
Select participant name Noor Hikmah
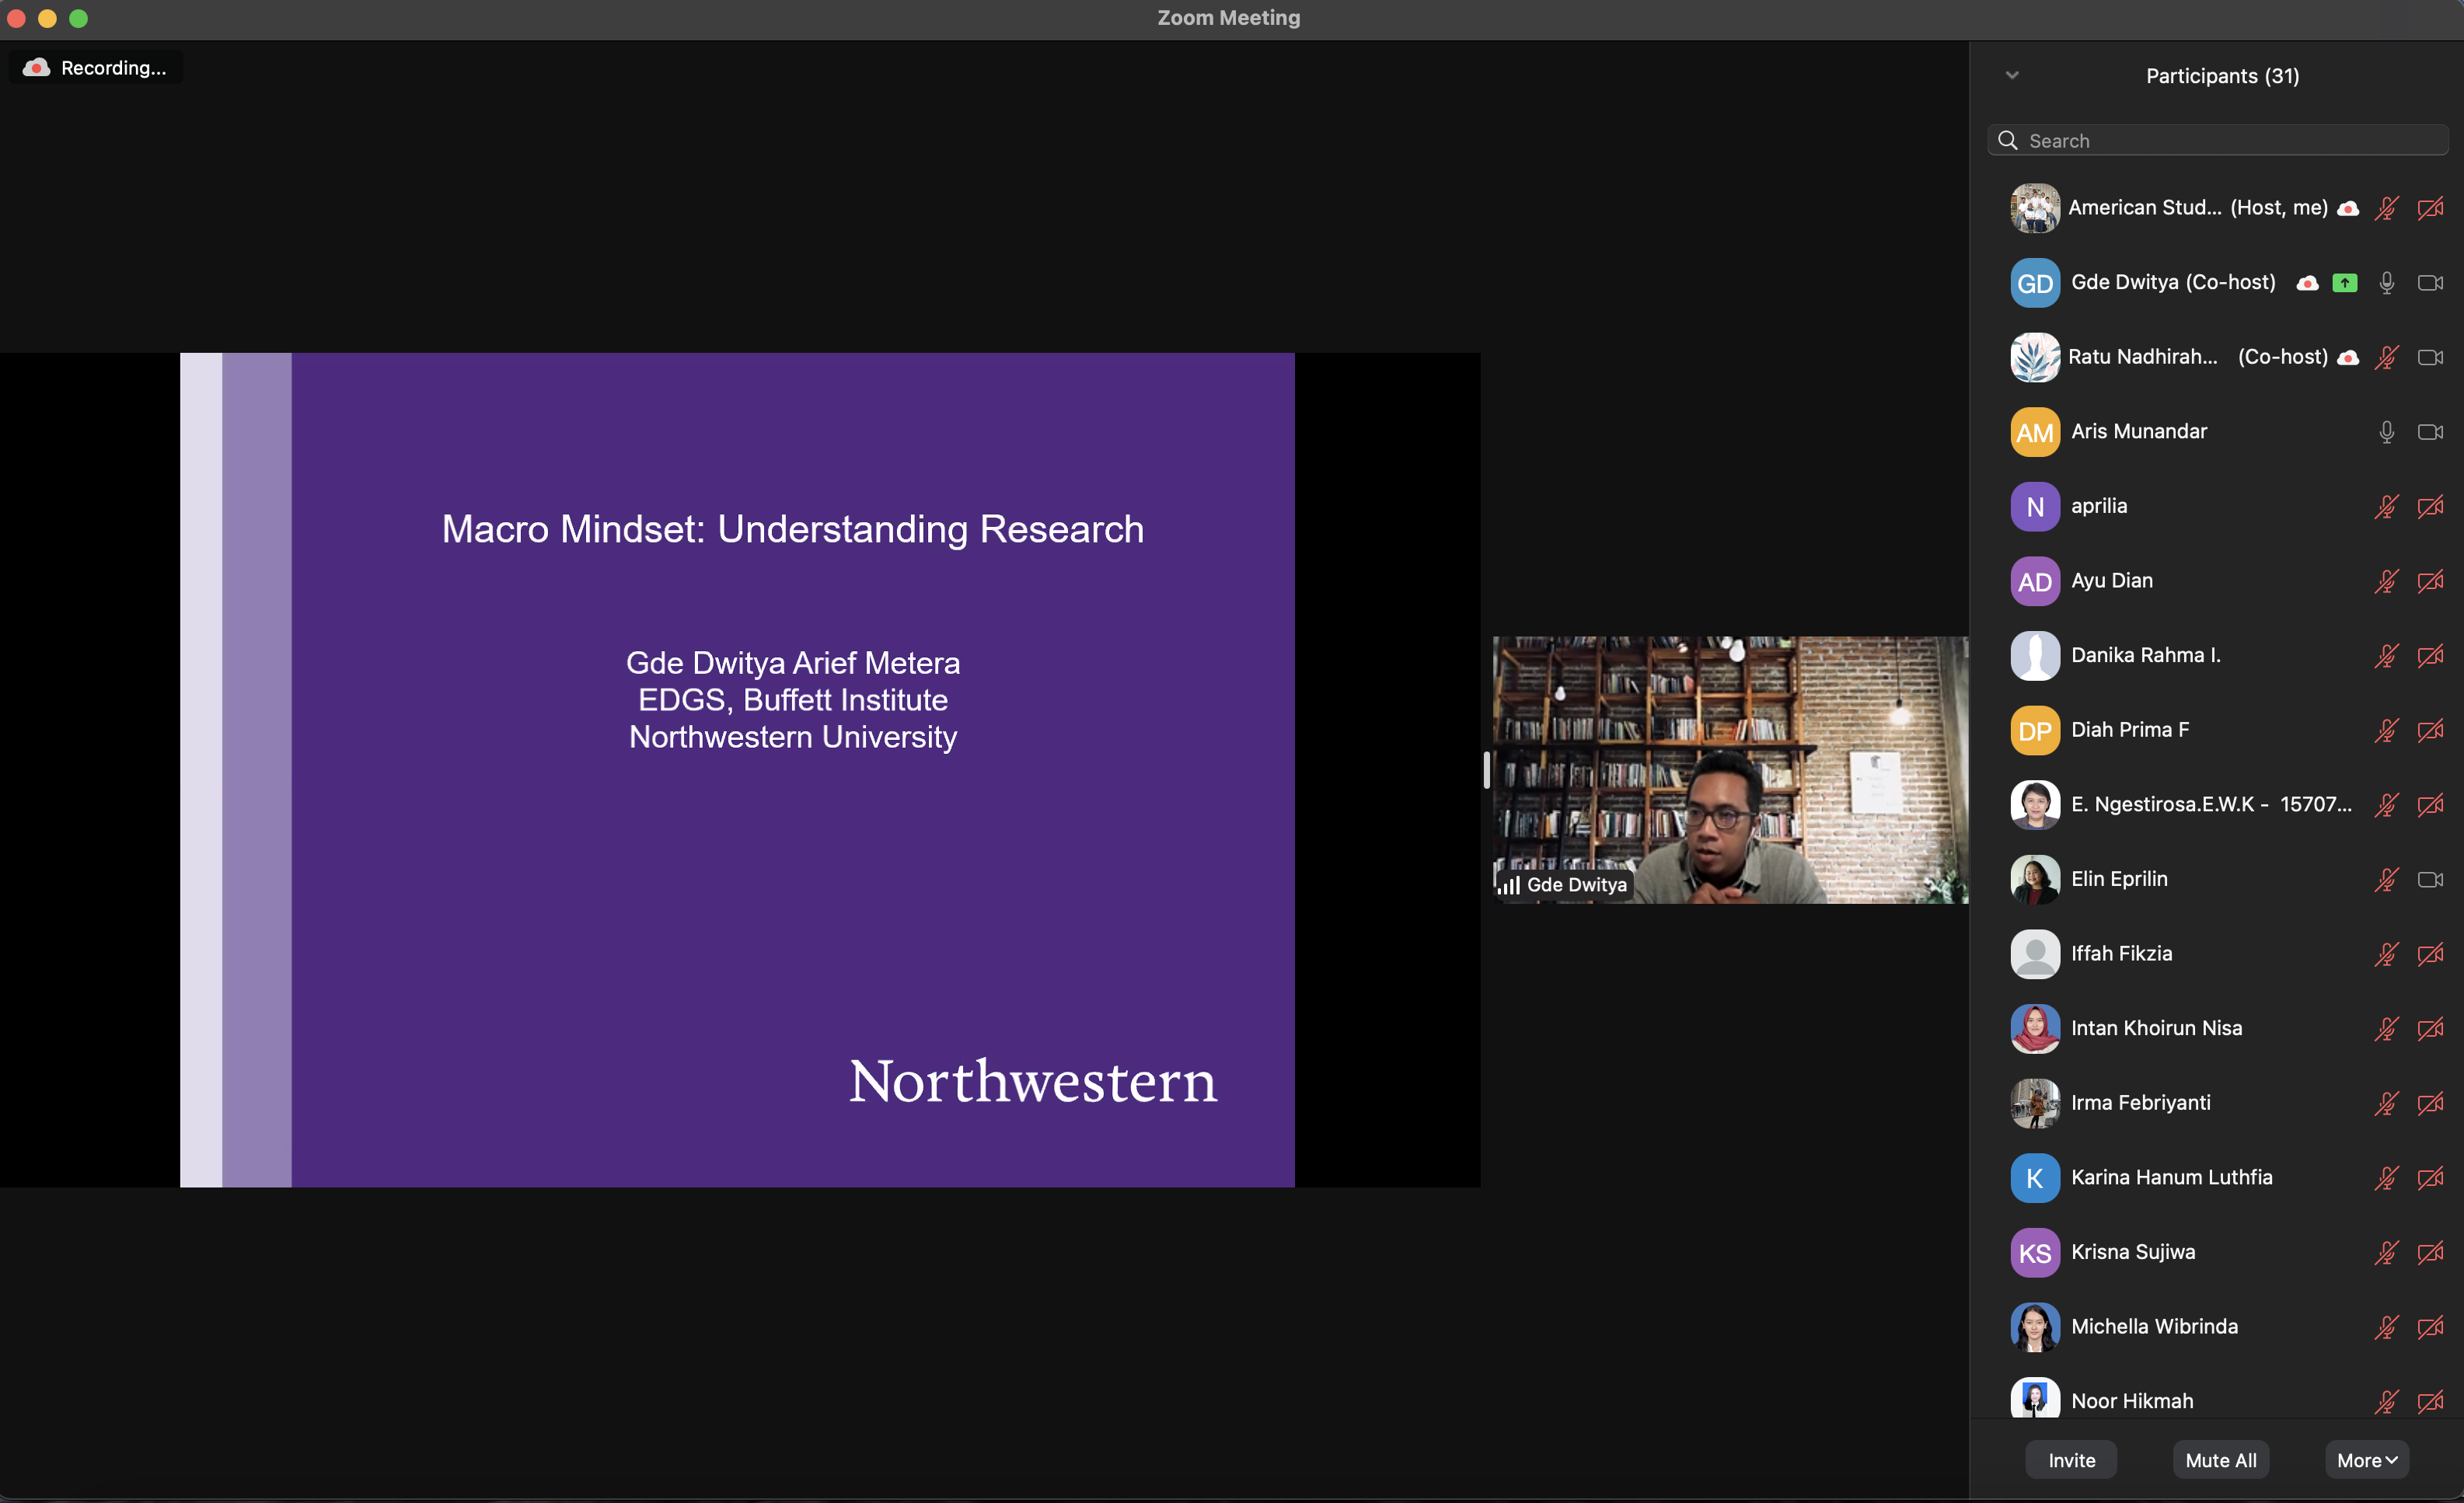[2132, 1402]
